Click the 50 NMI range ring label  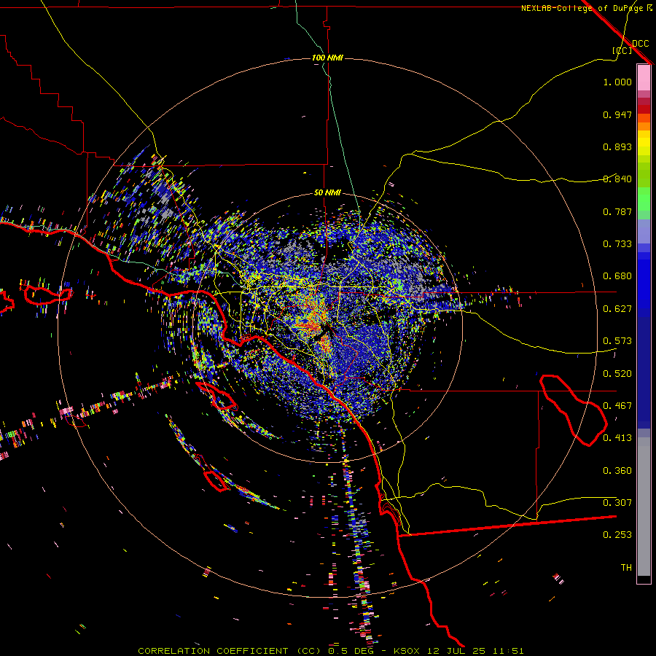coord(327,192)
